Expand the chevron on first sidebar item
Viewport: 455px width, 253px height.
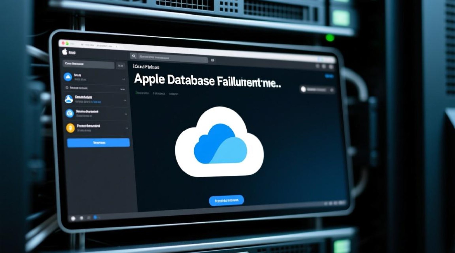(x=123, y=78)
